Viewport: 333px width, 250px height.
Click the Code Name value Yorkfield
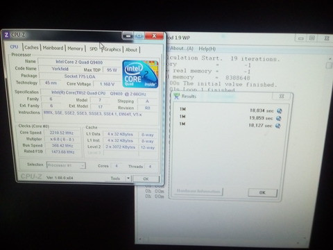click(60, 69)
